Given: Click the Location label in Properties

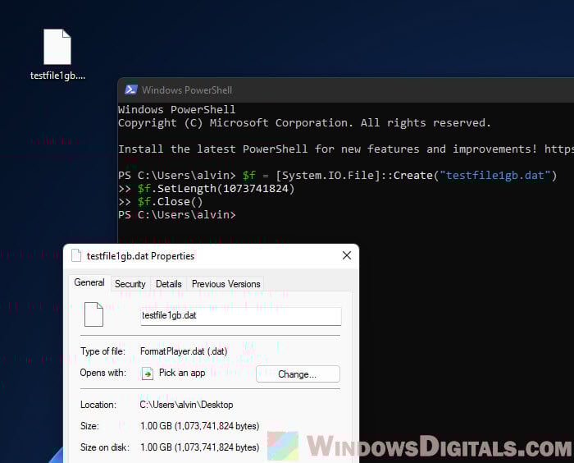Looking at the screenshot, I should (x=98, y=405).
